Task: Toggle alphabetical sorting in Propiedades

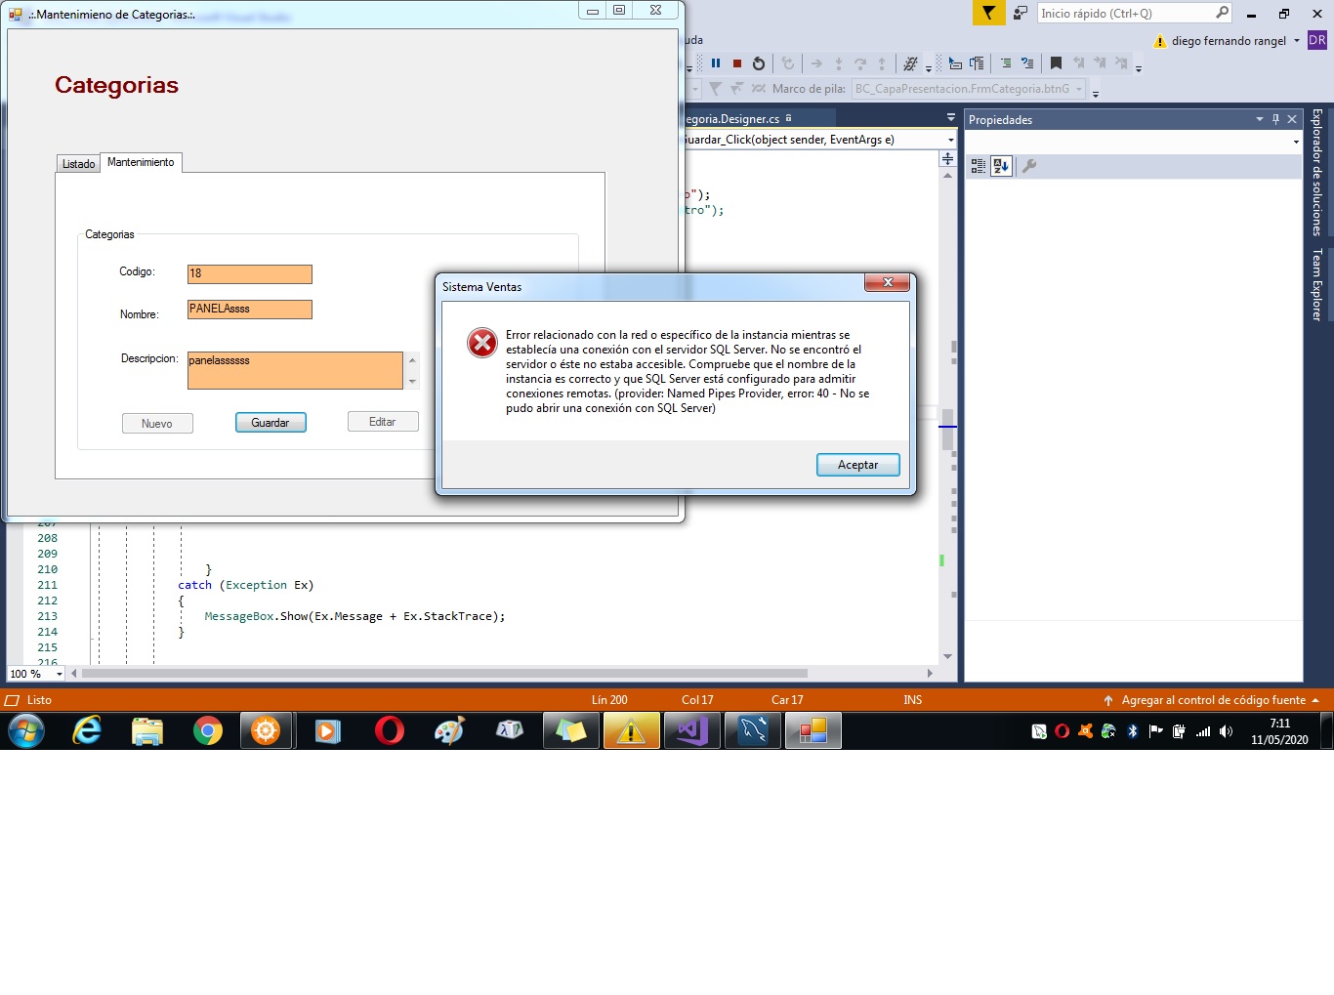Action: pyautogui.click(x=1001, y=166)
